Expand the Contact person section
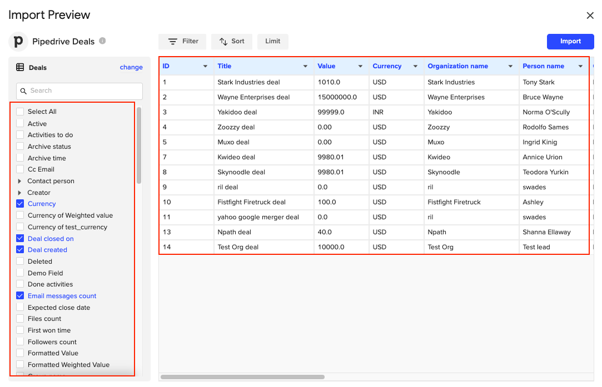The width and height of the screenshot is (602, 387). pos(21,180)
